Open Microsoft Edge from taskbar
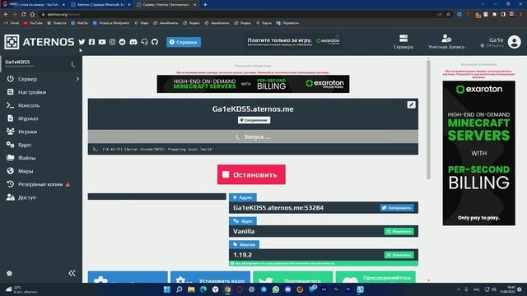The image size is (527, 296). pyautogui.click(x=203, y=289)
